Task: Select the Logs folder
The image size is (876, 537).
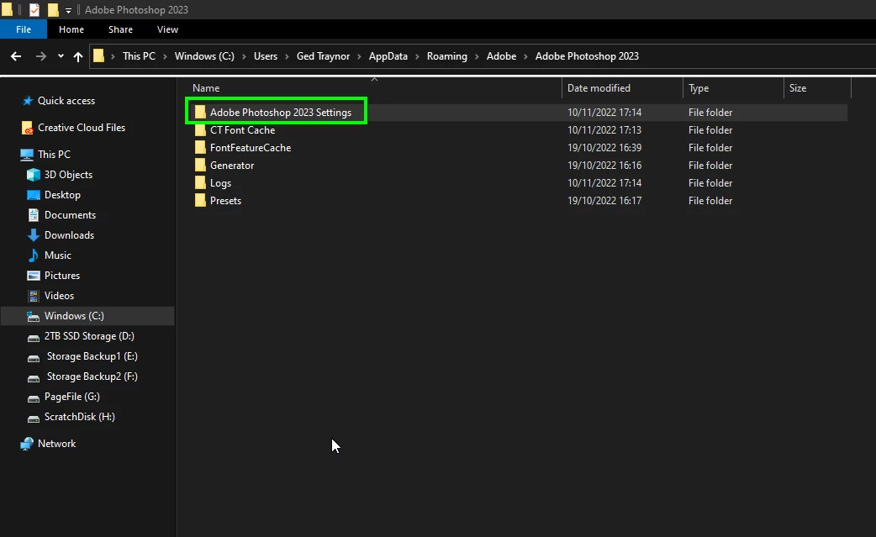Action: (x=220, y=183)
